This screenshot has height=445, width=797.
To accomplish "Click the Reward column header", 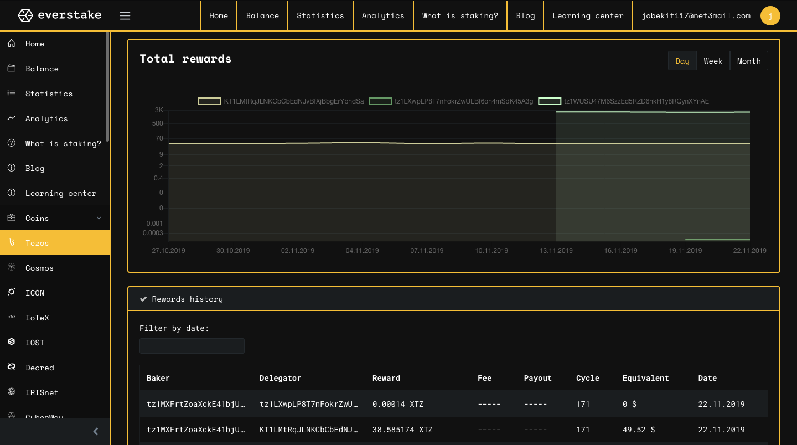I will (x=386, y=378).
